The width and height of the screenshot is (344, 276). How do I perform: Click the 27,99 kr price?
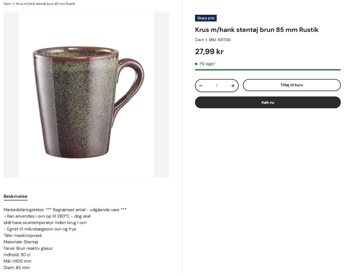(x=209, y=52)
